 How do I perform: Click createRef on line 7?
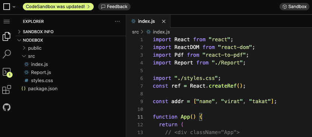(222, 86)
